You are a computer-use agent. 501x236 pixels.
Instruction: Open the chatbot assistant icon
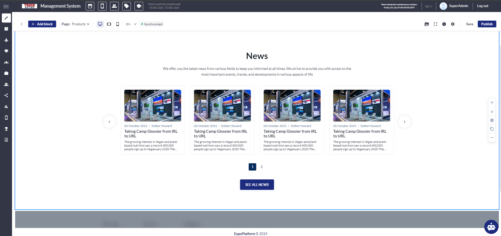[x=491, y=227]
